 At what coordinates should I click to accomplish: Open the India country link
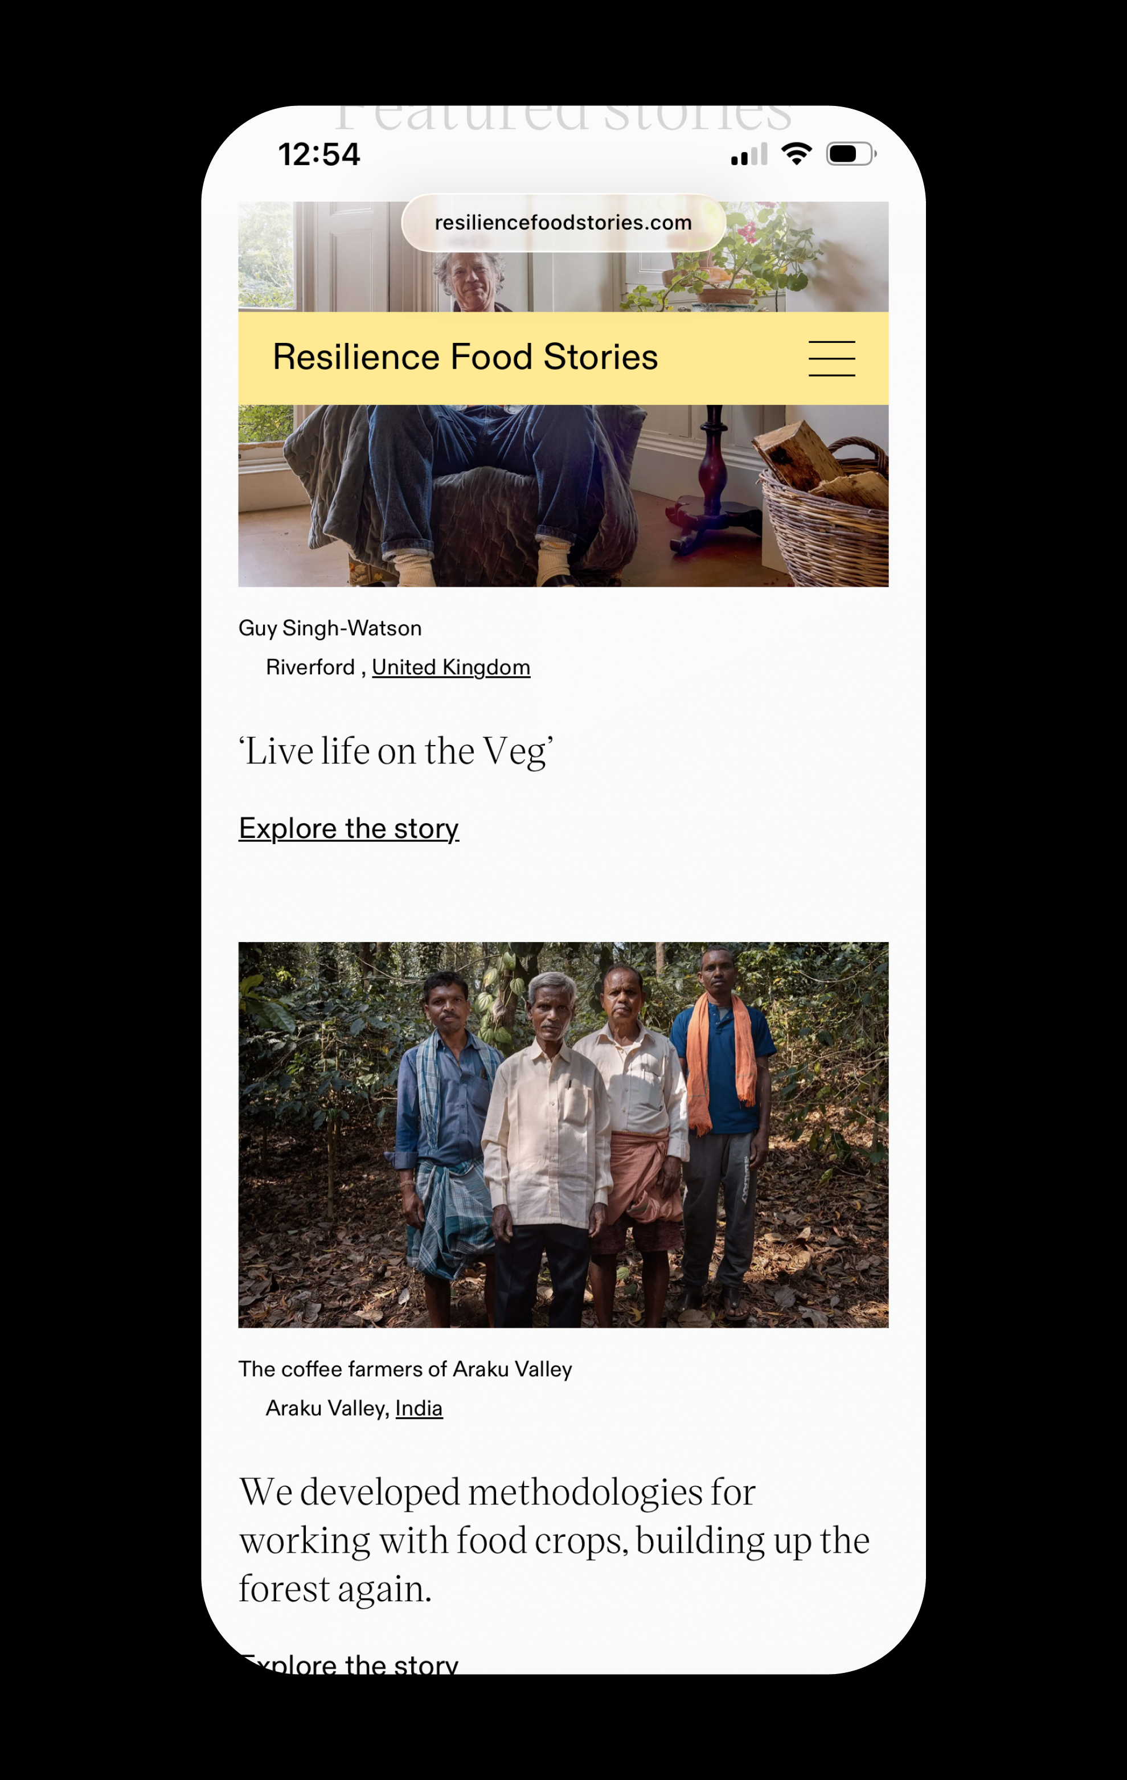pos(419,1408)
